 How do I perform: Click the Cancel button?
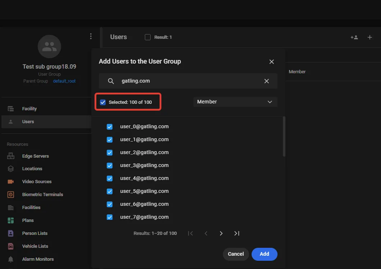[x=236, y=254]
